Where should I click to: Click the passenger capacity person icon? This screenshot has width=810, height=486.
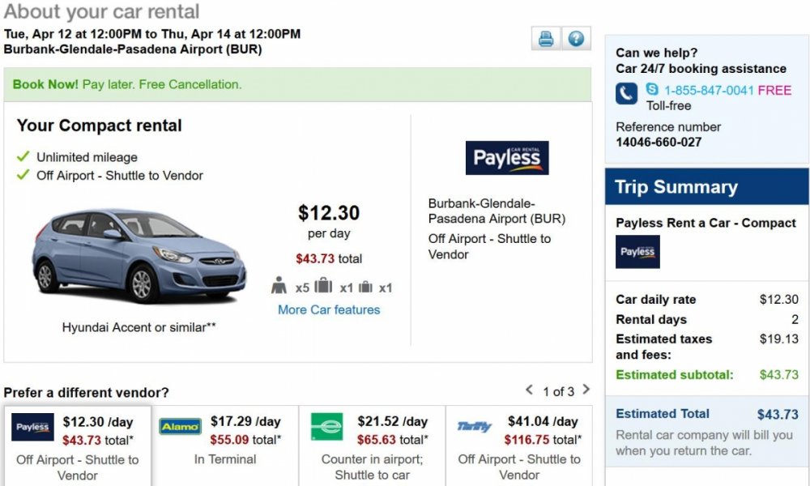pos(281,285)
